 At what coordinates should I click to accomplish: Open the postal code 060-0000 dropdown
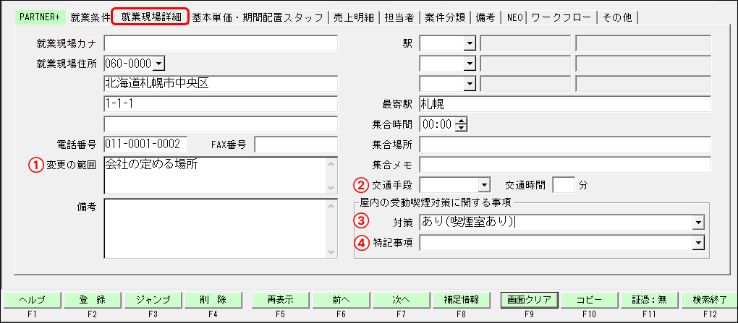coord(158,63)
